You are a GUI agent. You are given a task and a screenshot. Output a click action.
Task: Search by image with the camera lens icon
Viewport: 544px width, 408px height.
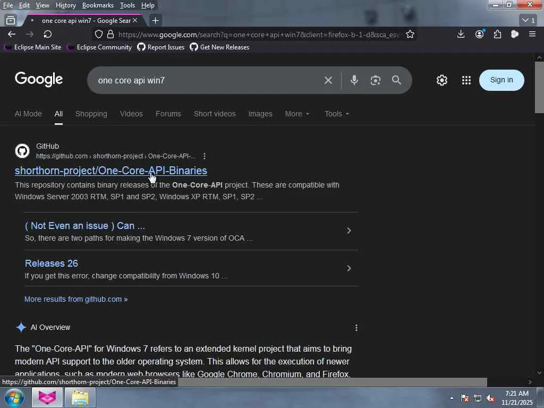click(x=376, y=81)
